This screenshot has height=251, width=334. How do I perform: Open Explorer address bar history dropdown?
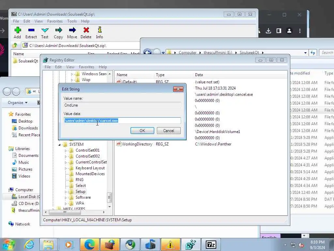[305, 53]
